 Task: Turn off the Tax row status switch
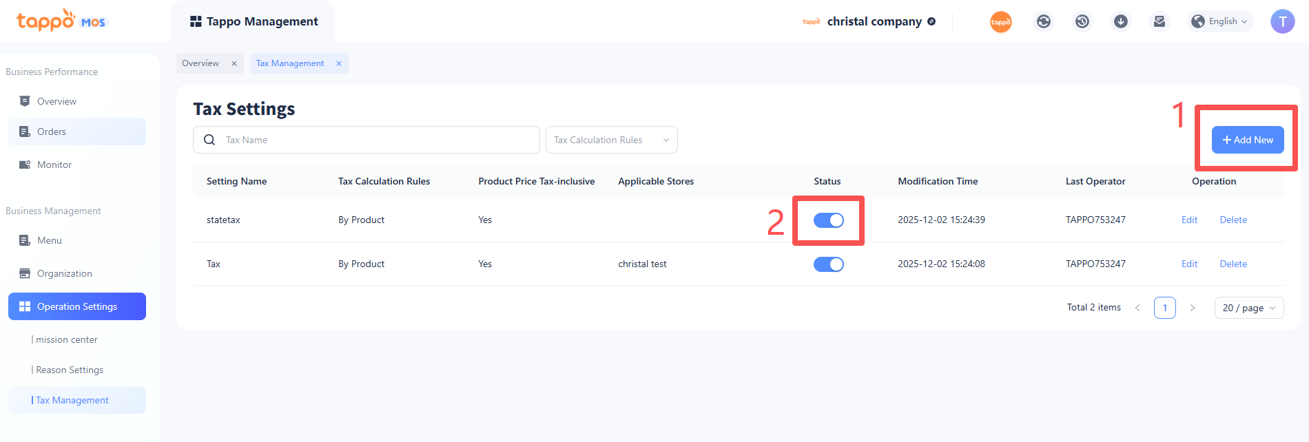[828, 264]
